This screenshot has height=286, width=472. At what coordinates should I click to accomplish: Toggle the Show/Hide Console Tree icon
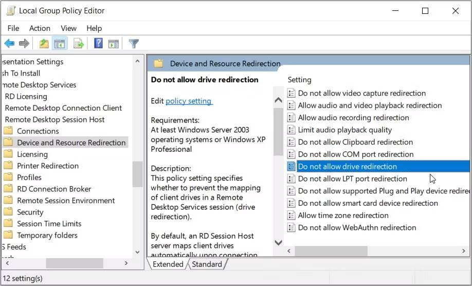pyautogui.click(x=60, y=44)
